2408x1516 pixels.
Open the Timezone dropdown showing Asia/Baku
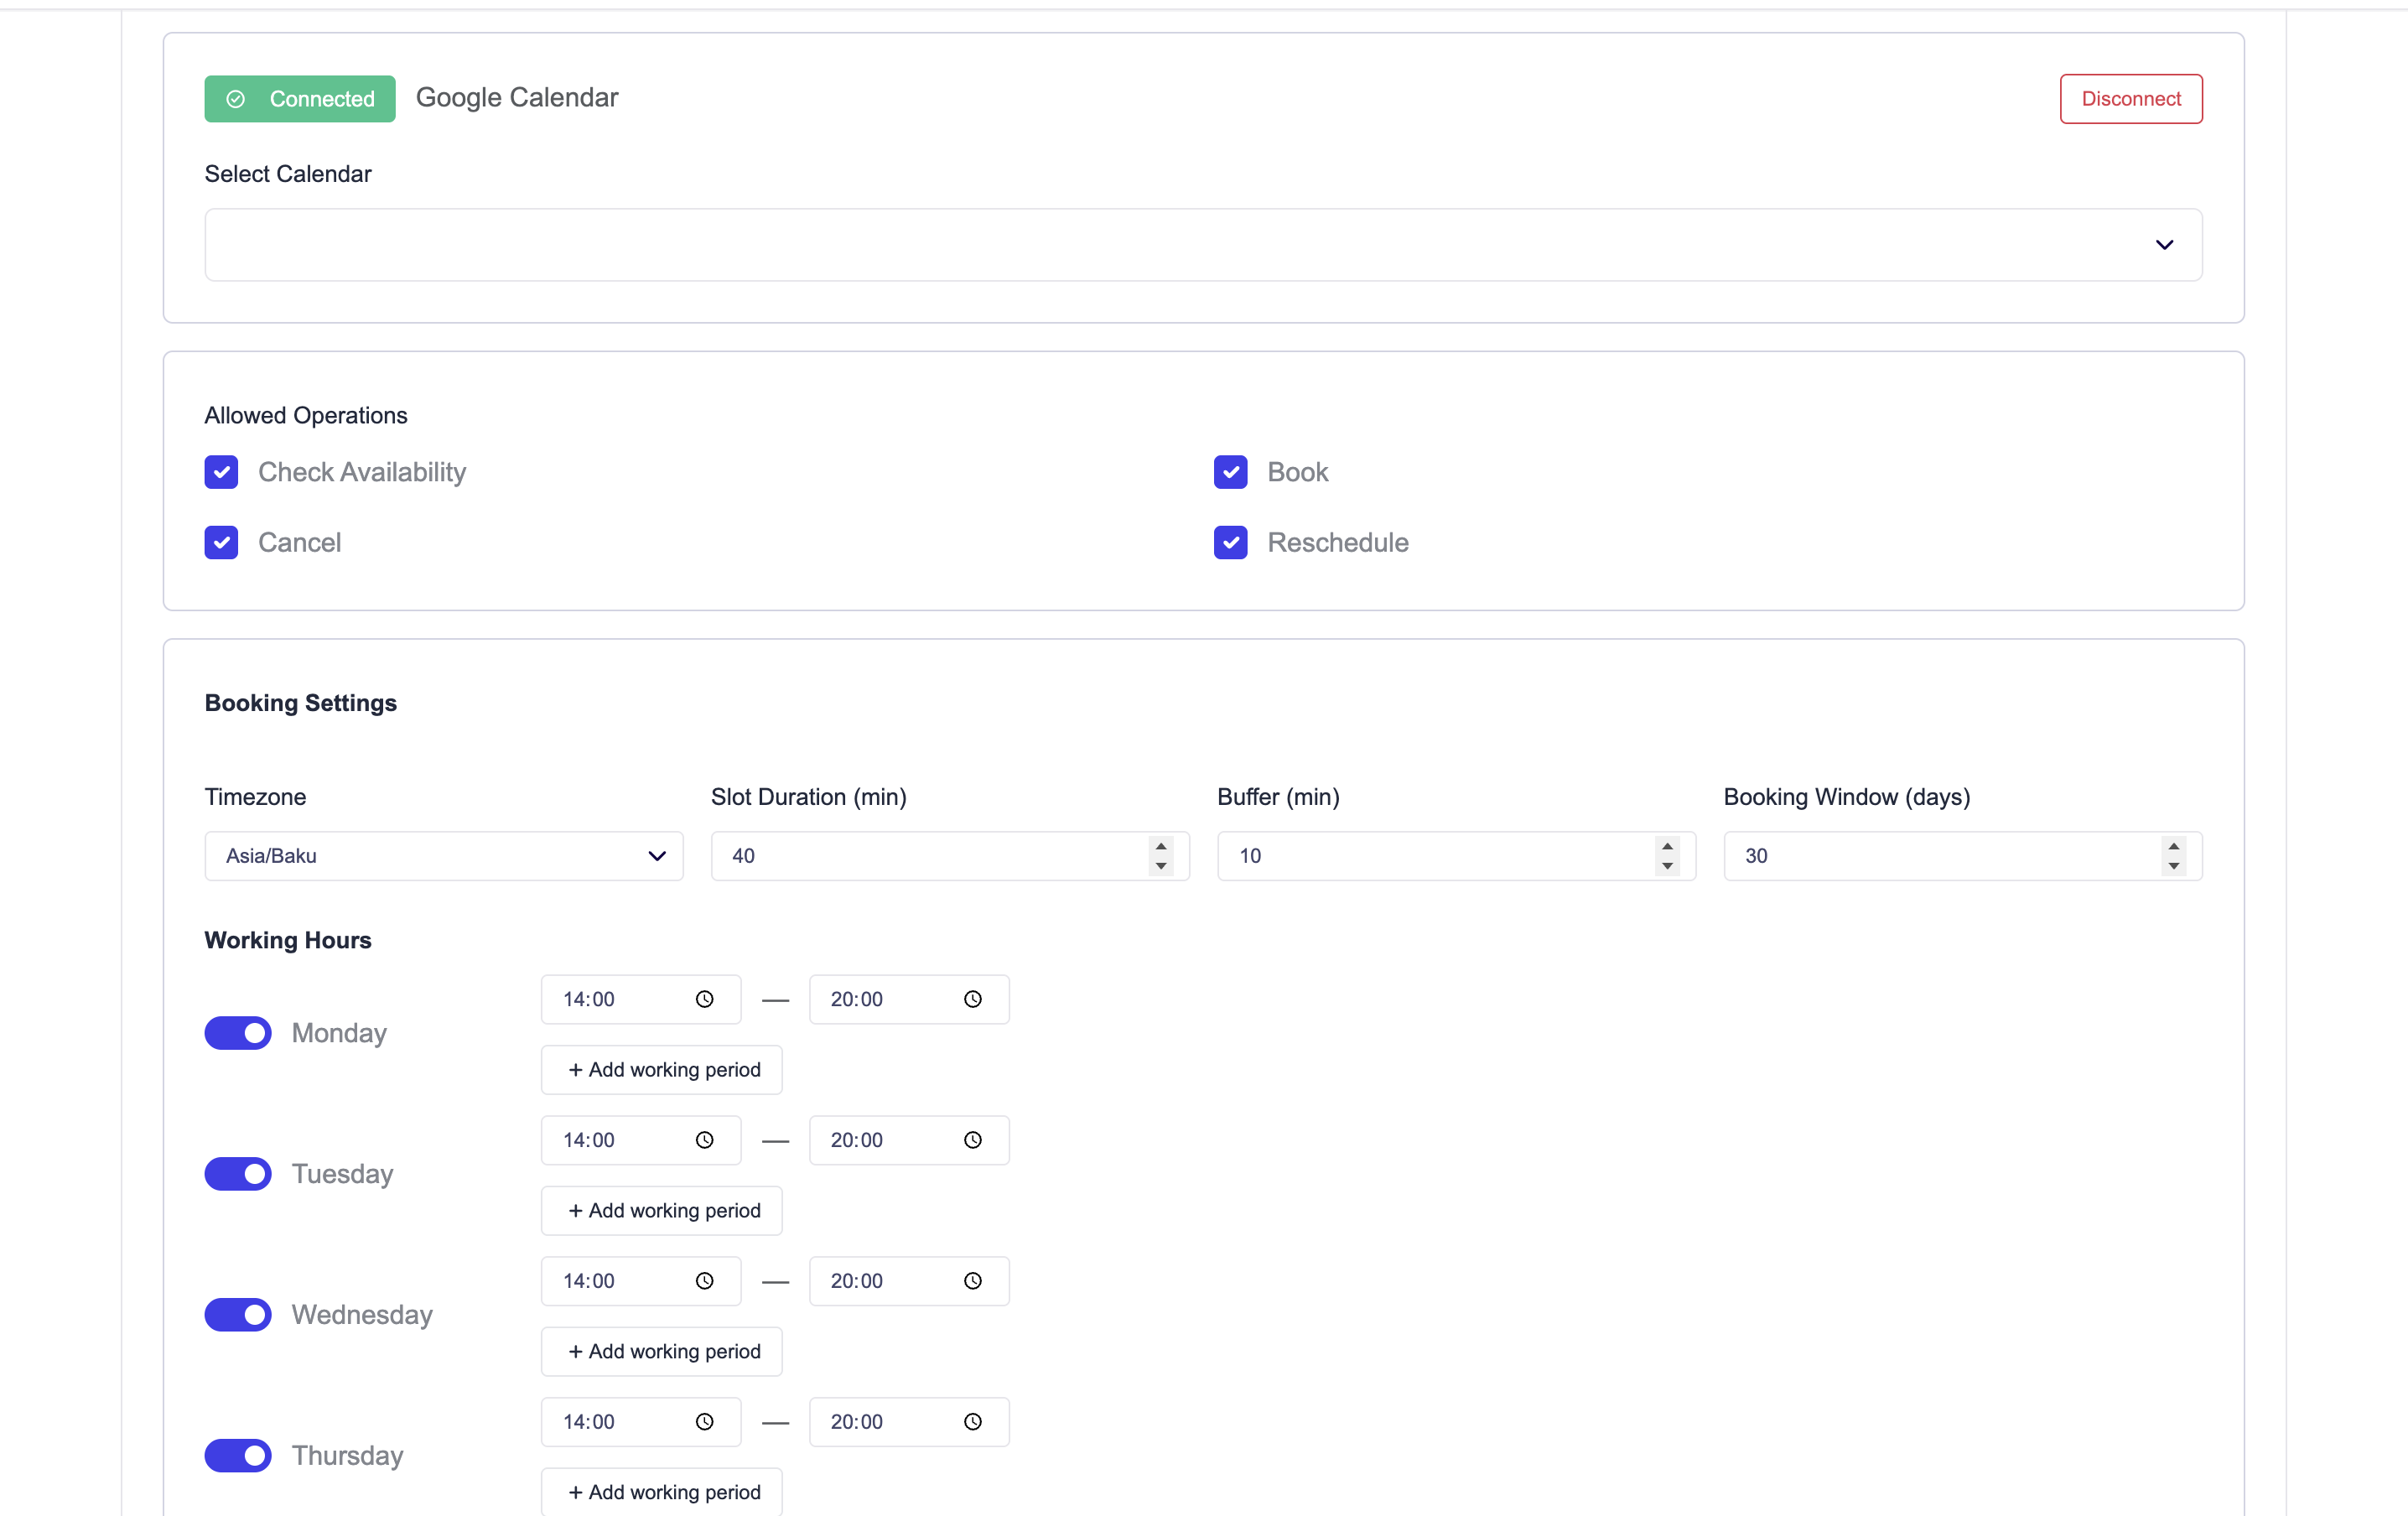[x=444, y=856]
